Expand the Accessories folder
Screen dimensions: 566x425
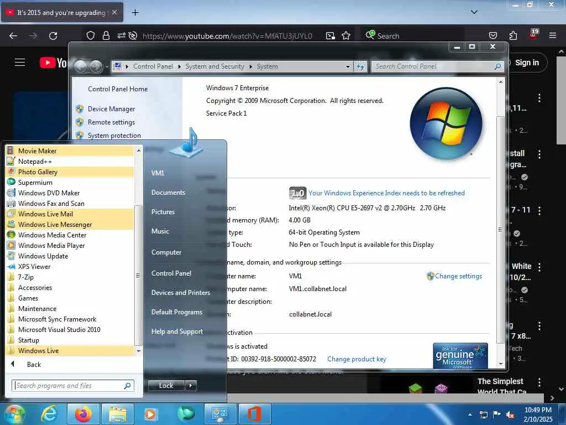tap(70, 287)
